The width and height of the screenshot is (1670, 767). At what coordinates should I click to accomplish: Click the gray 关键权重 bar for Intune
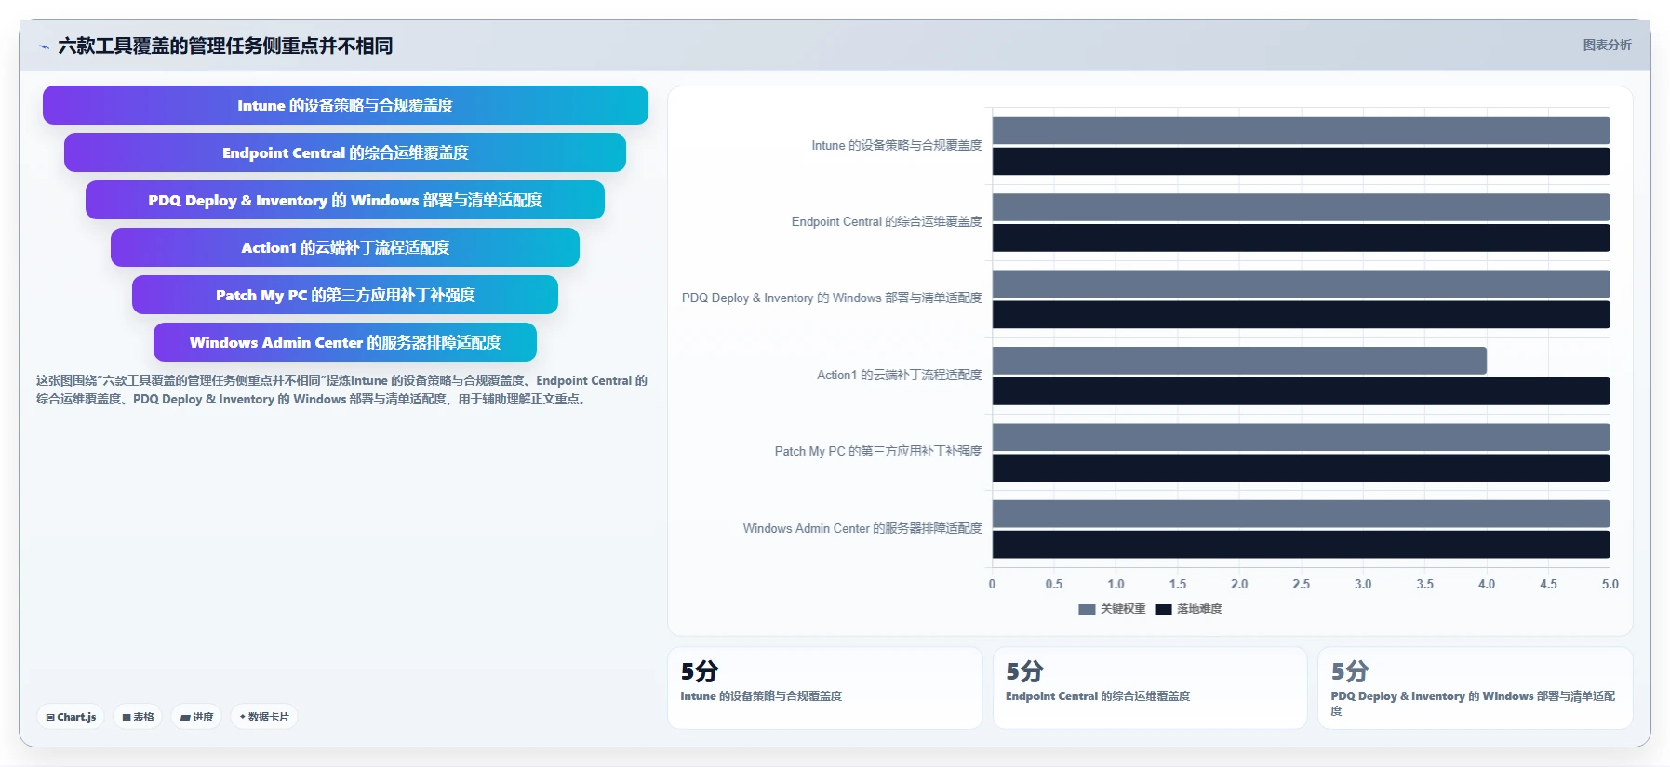pyautogui.click(x=1301, y=130)
